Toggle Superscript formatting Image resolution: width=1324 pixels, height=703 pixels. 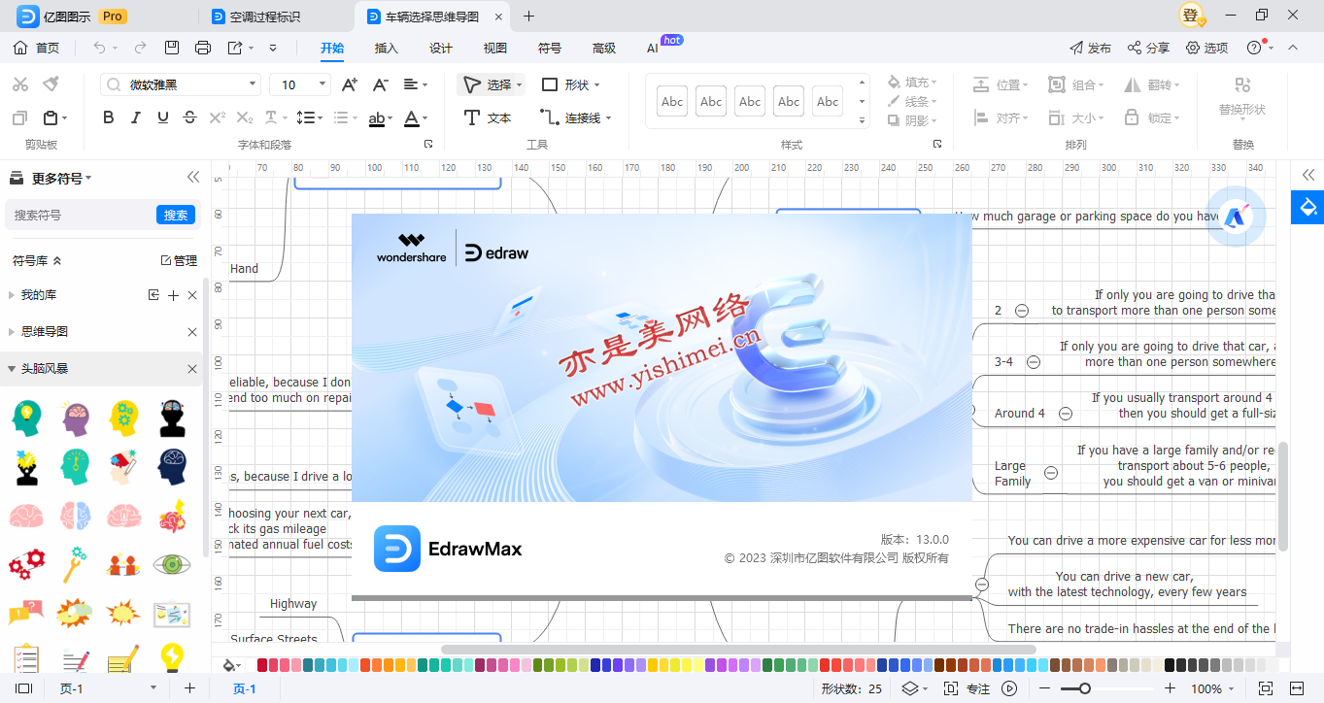coord(218,117)
